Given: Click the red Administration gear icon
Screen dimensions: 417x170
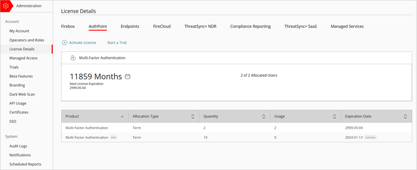Looking at the screenshot, I should (x=5, y=6).
